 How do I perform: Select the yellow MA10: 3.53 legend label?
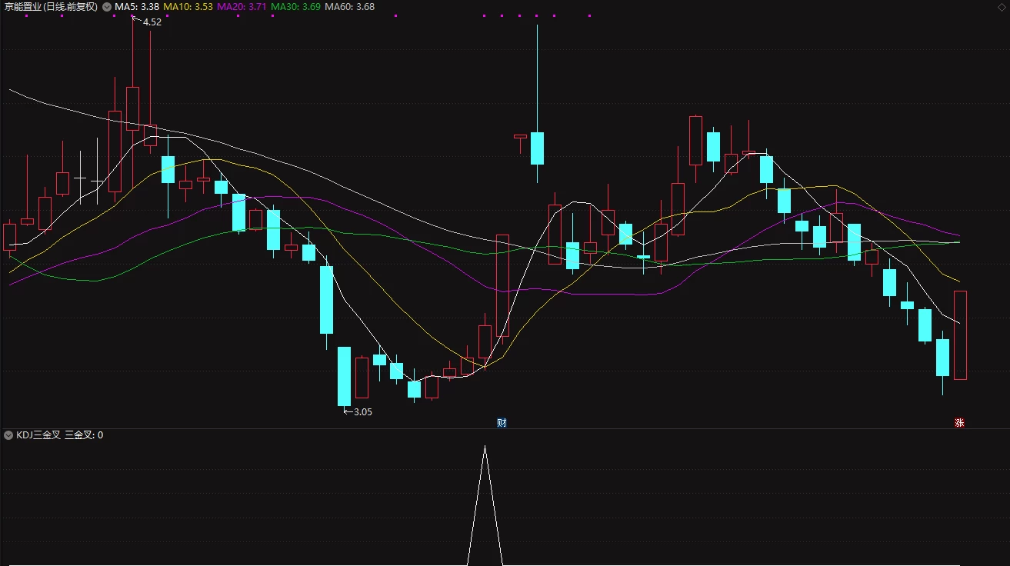188,7
